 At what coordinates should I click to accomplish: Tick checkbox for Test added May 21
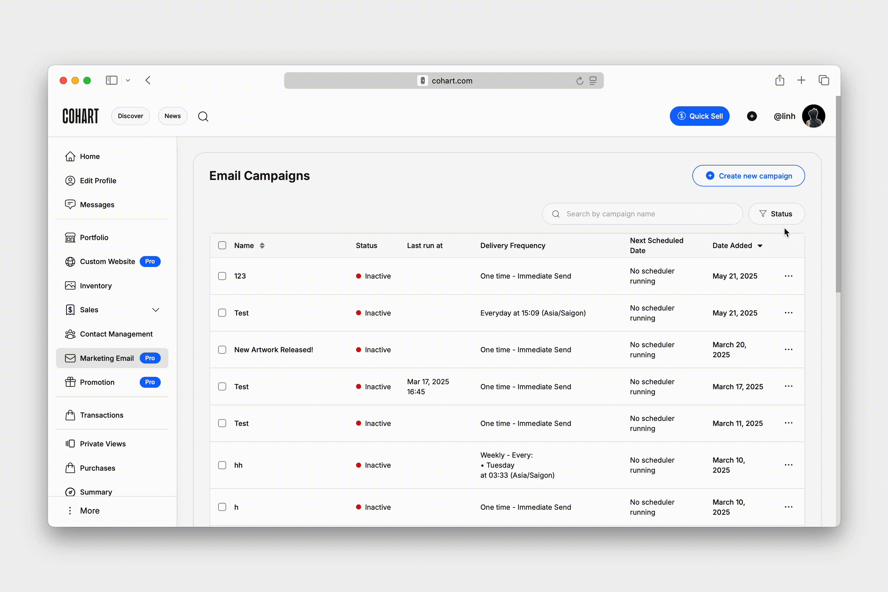(222, 313)
